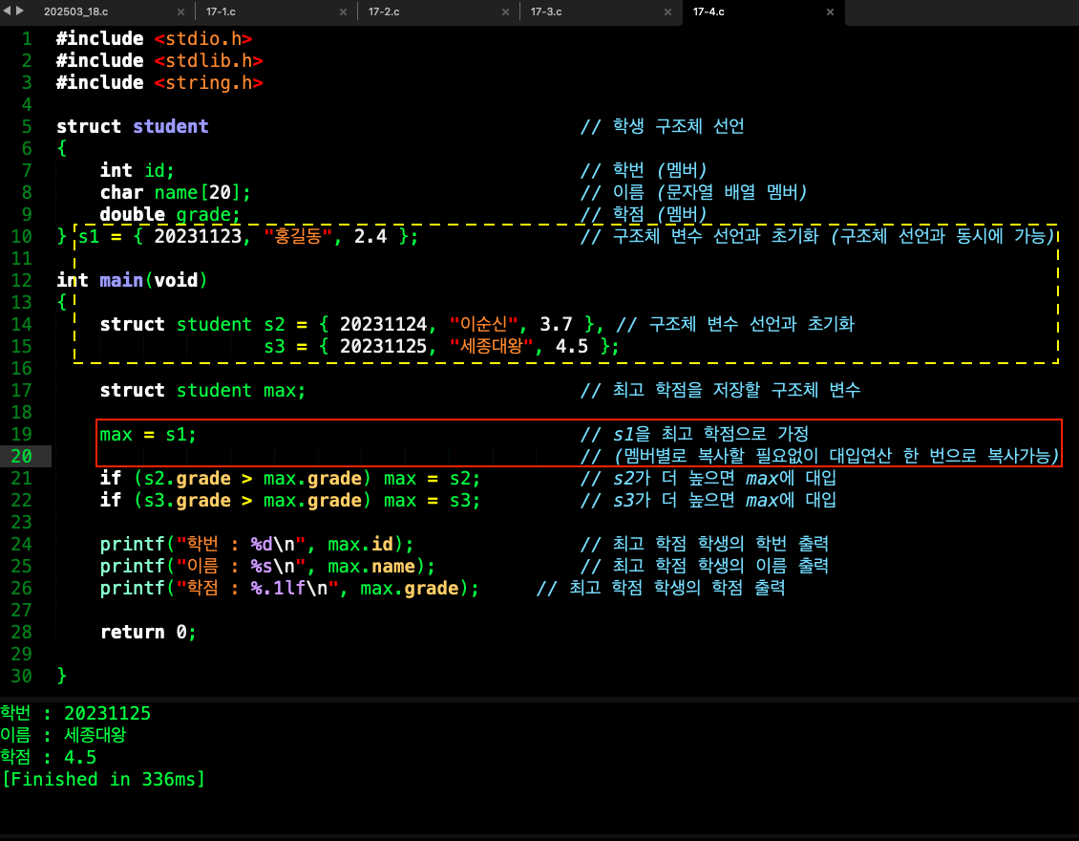Click output line '학점 : 4.5'
The height and width of the screenshot is (841, 1079).
point(48,758)
